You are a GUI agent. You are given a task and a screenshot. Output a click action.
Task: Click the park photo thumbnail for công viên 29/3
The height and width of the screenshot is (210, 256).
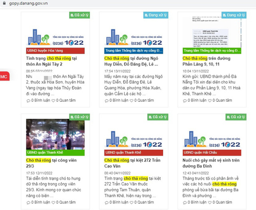(x=55, y=134)
